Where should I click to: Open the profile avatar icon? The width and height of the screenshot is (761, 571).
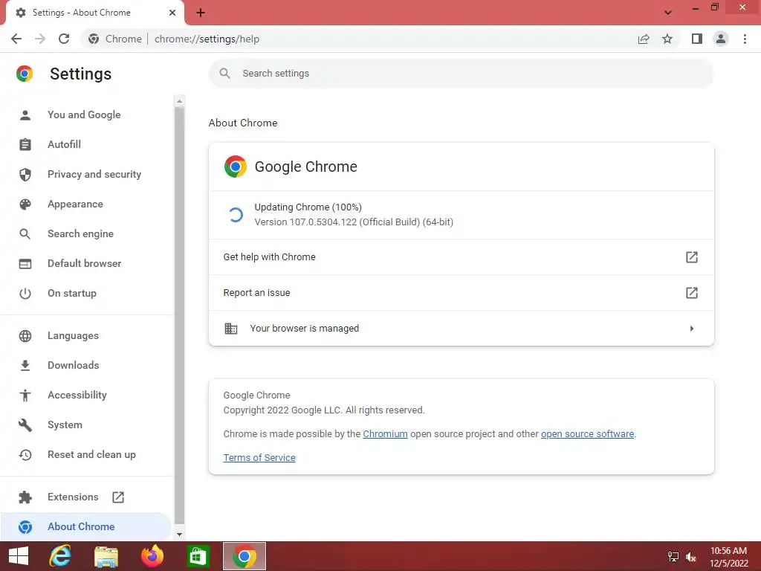coord(721,39)
